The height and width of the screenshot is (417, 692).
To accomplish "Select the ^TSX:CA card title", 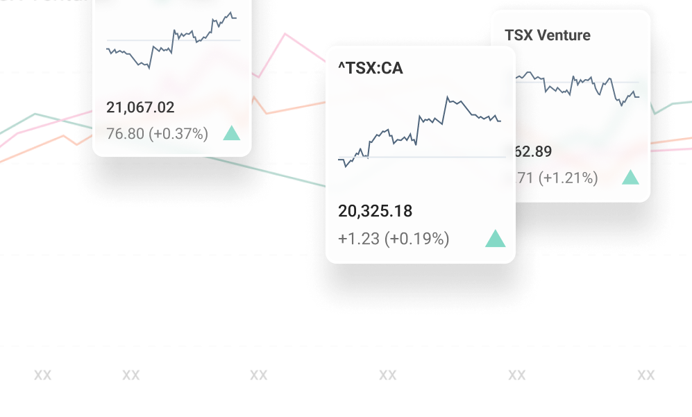I will [370, 68].
